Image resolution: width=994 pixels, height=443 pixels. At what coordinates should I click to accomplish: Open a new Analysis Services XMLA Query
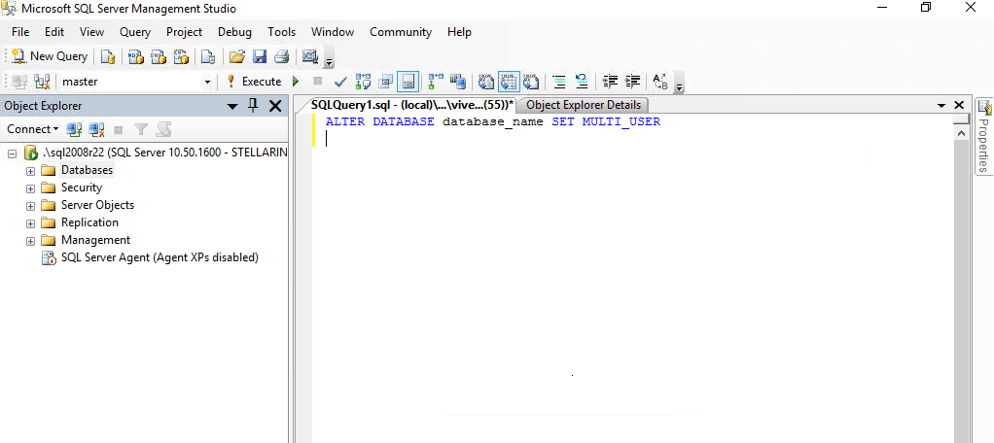pyautogui.click(x=181, y=56)
